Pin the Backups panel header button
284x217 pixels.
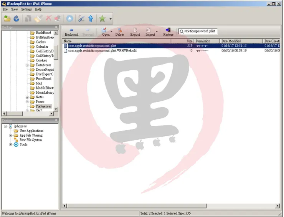click(56, 27)
